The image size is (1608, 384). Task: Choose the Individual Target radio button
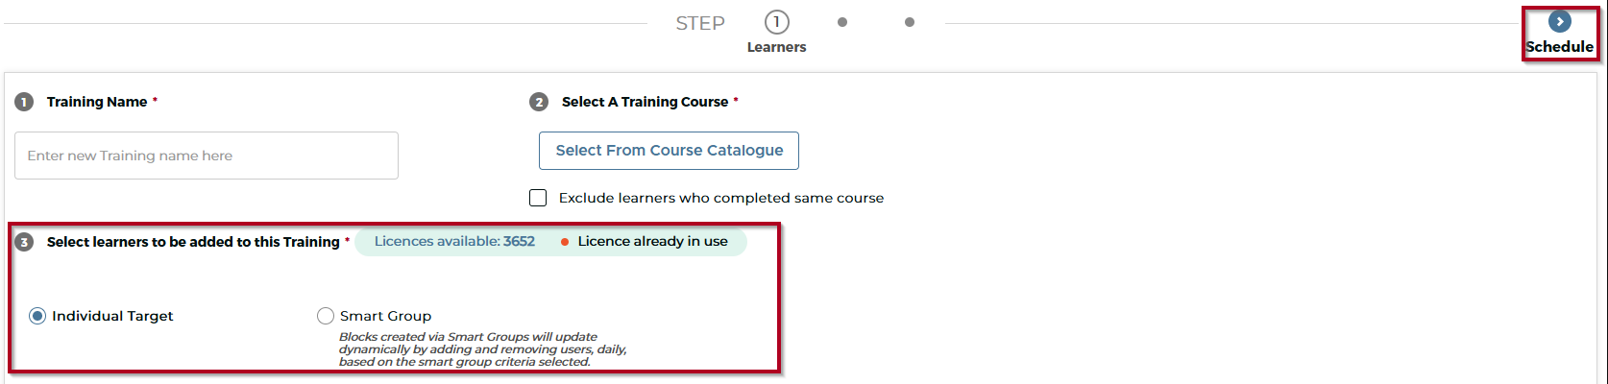(x=37, y=316)
